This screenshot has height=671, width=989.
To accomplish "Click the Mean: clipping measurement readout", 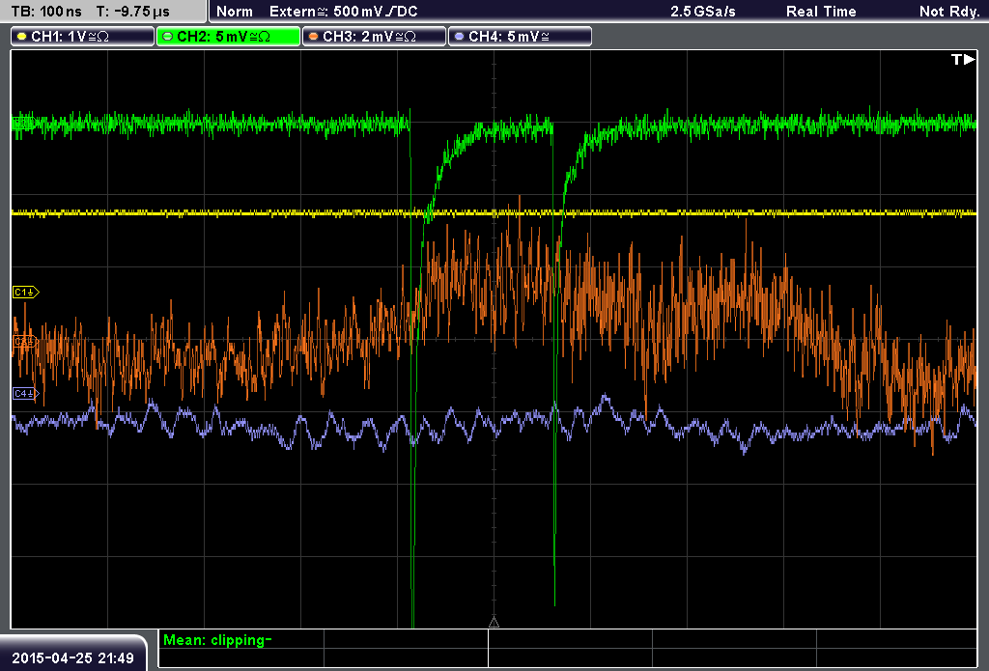I will click(217, 640).
